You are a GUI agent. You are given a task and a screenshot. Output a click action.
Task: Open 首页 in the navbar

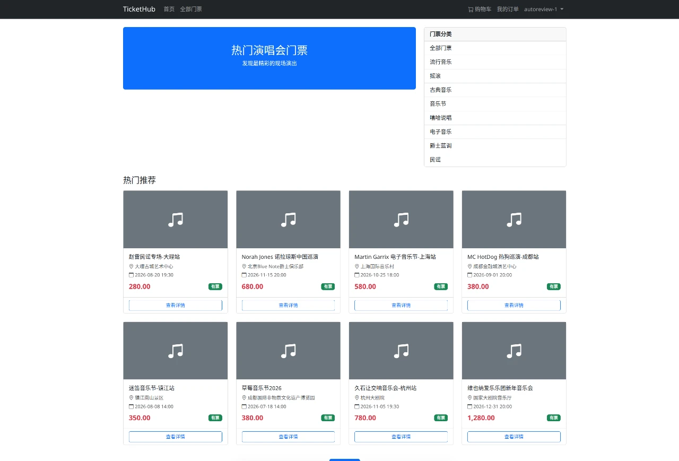tap(169, 9)
